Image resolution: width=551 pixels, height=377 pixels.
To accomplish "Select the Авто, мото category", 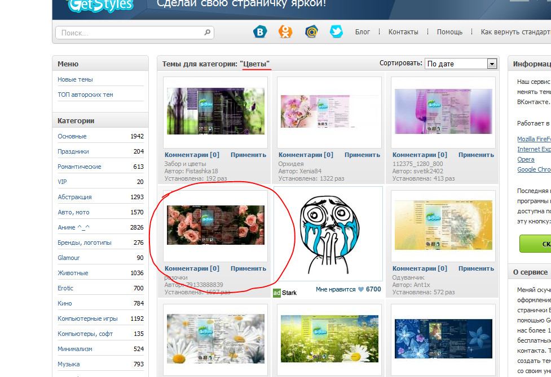I will 73,212.
